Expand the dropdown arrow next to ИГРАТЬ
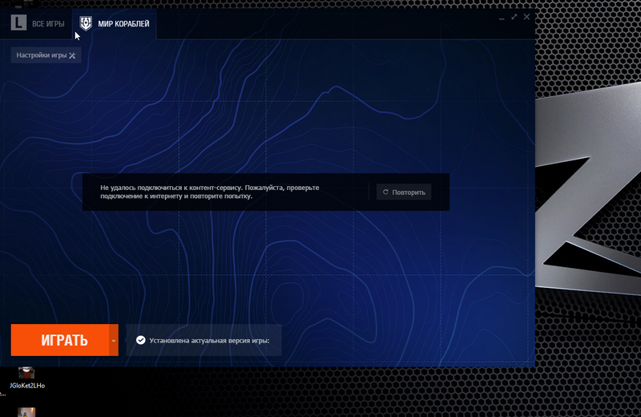641x417 pixels. [x=114, y=340]
